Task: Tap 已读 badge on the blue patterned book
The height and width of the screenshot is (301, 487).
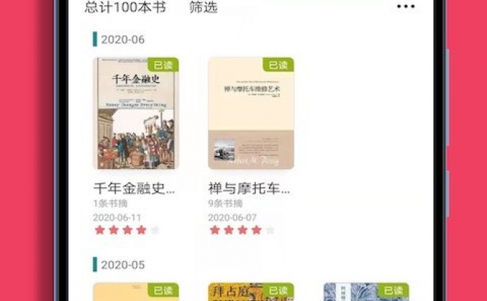Action: pos(393,290)
